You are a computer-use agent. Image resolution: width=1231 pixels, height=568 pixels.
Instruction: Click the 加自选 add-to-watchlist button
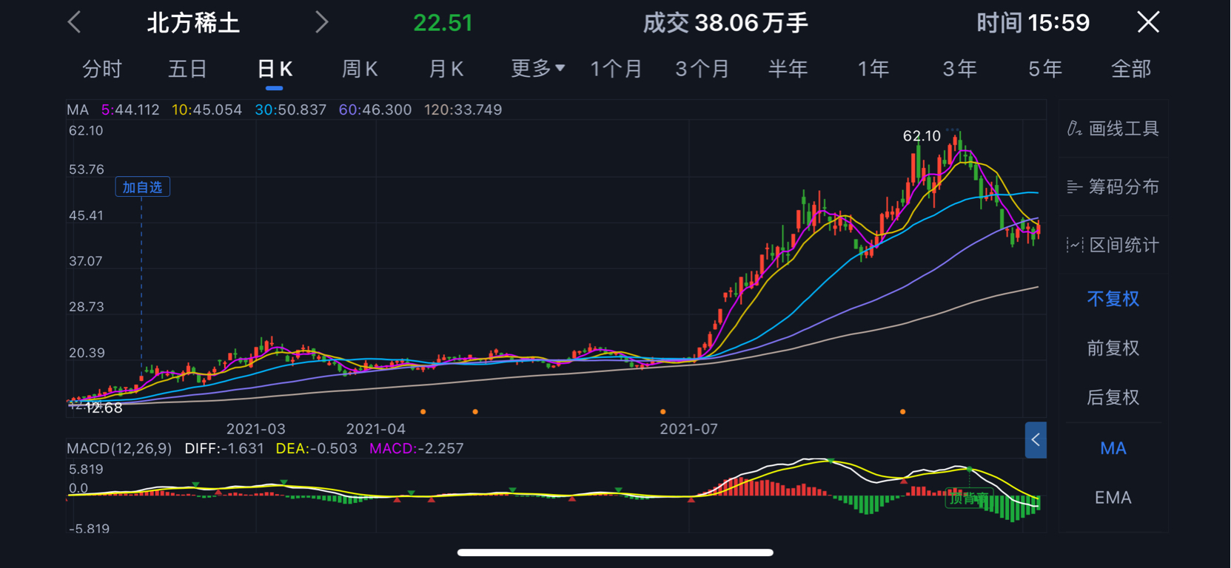point(143,187)
